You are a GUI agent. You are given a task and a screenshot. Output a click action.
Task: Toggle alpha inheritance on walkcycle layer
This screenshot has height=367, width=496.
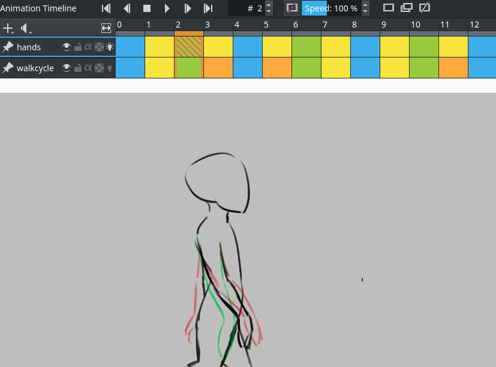coord(88,68)
